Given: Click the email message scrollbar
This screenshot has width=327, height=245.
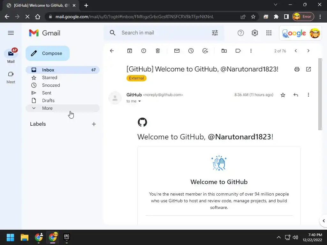Looking at the screenshot, I should [x=320, y=94].
